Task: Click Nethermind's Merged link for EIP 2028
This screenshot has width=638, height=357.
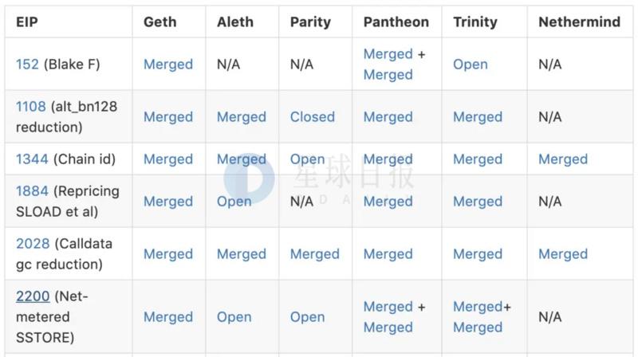Action: tap(562, 254)
